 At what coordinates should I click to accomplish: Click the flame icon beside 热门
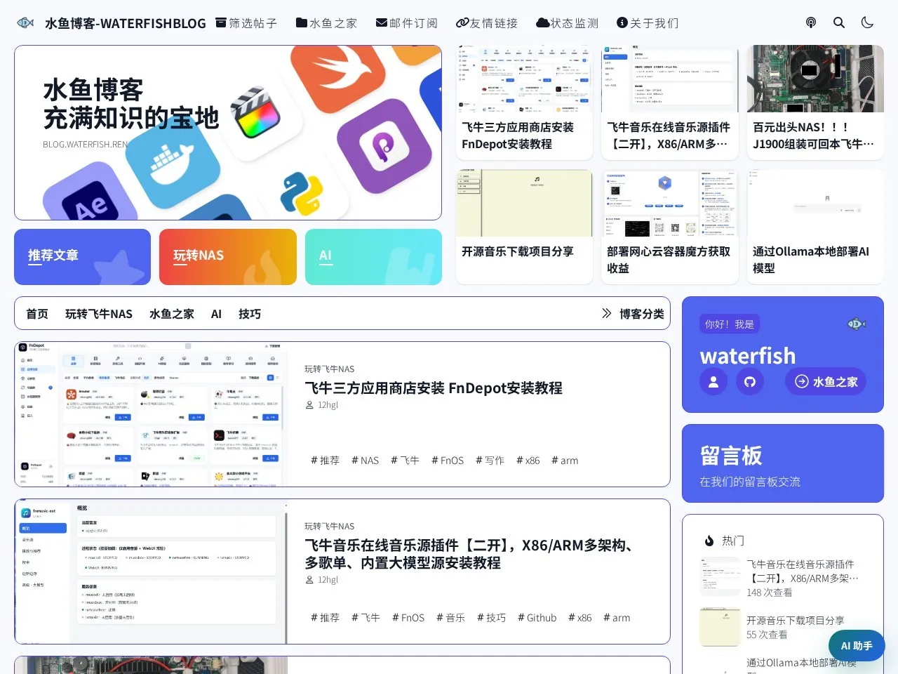pos(709,541)
